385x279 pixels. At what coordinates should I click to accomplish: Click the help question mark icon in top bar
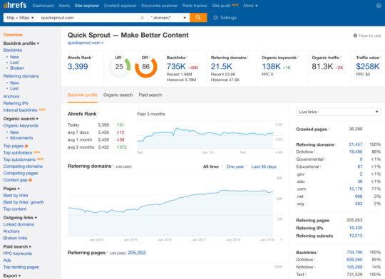click(379, 6)
